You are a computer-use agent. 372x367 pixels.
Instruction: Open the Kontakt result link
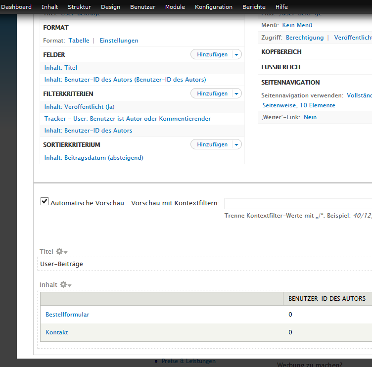[56, 332]
